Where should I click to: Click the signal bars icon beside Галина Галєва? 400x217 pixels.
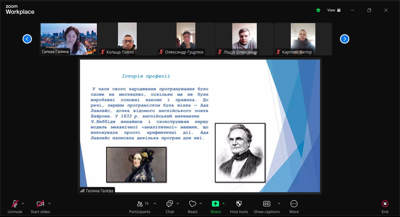tap(82, 191)
